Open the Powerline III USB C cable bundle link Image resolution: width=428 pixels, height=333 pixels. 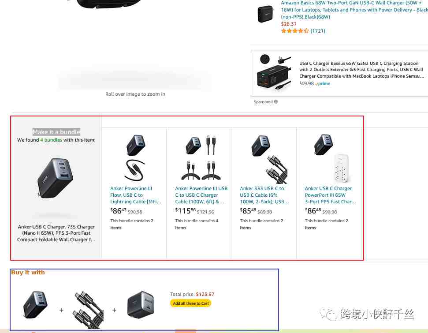click(x=201, y=195)
